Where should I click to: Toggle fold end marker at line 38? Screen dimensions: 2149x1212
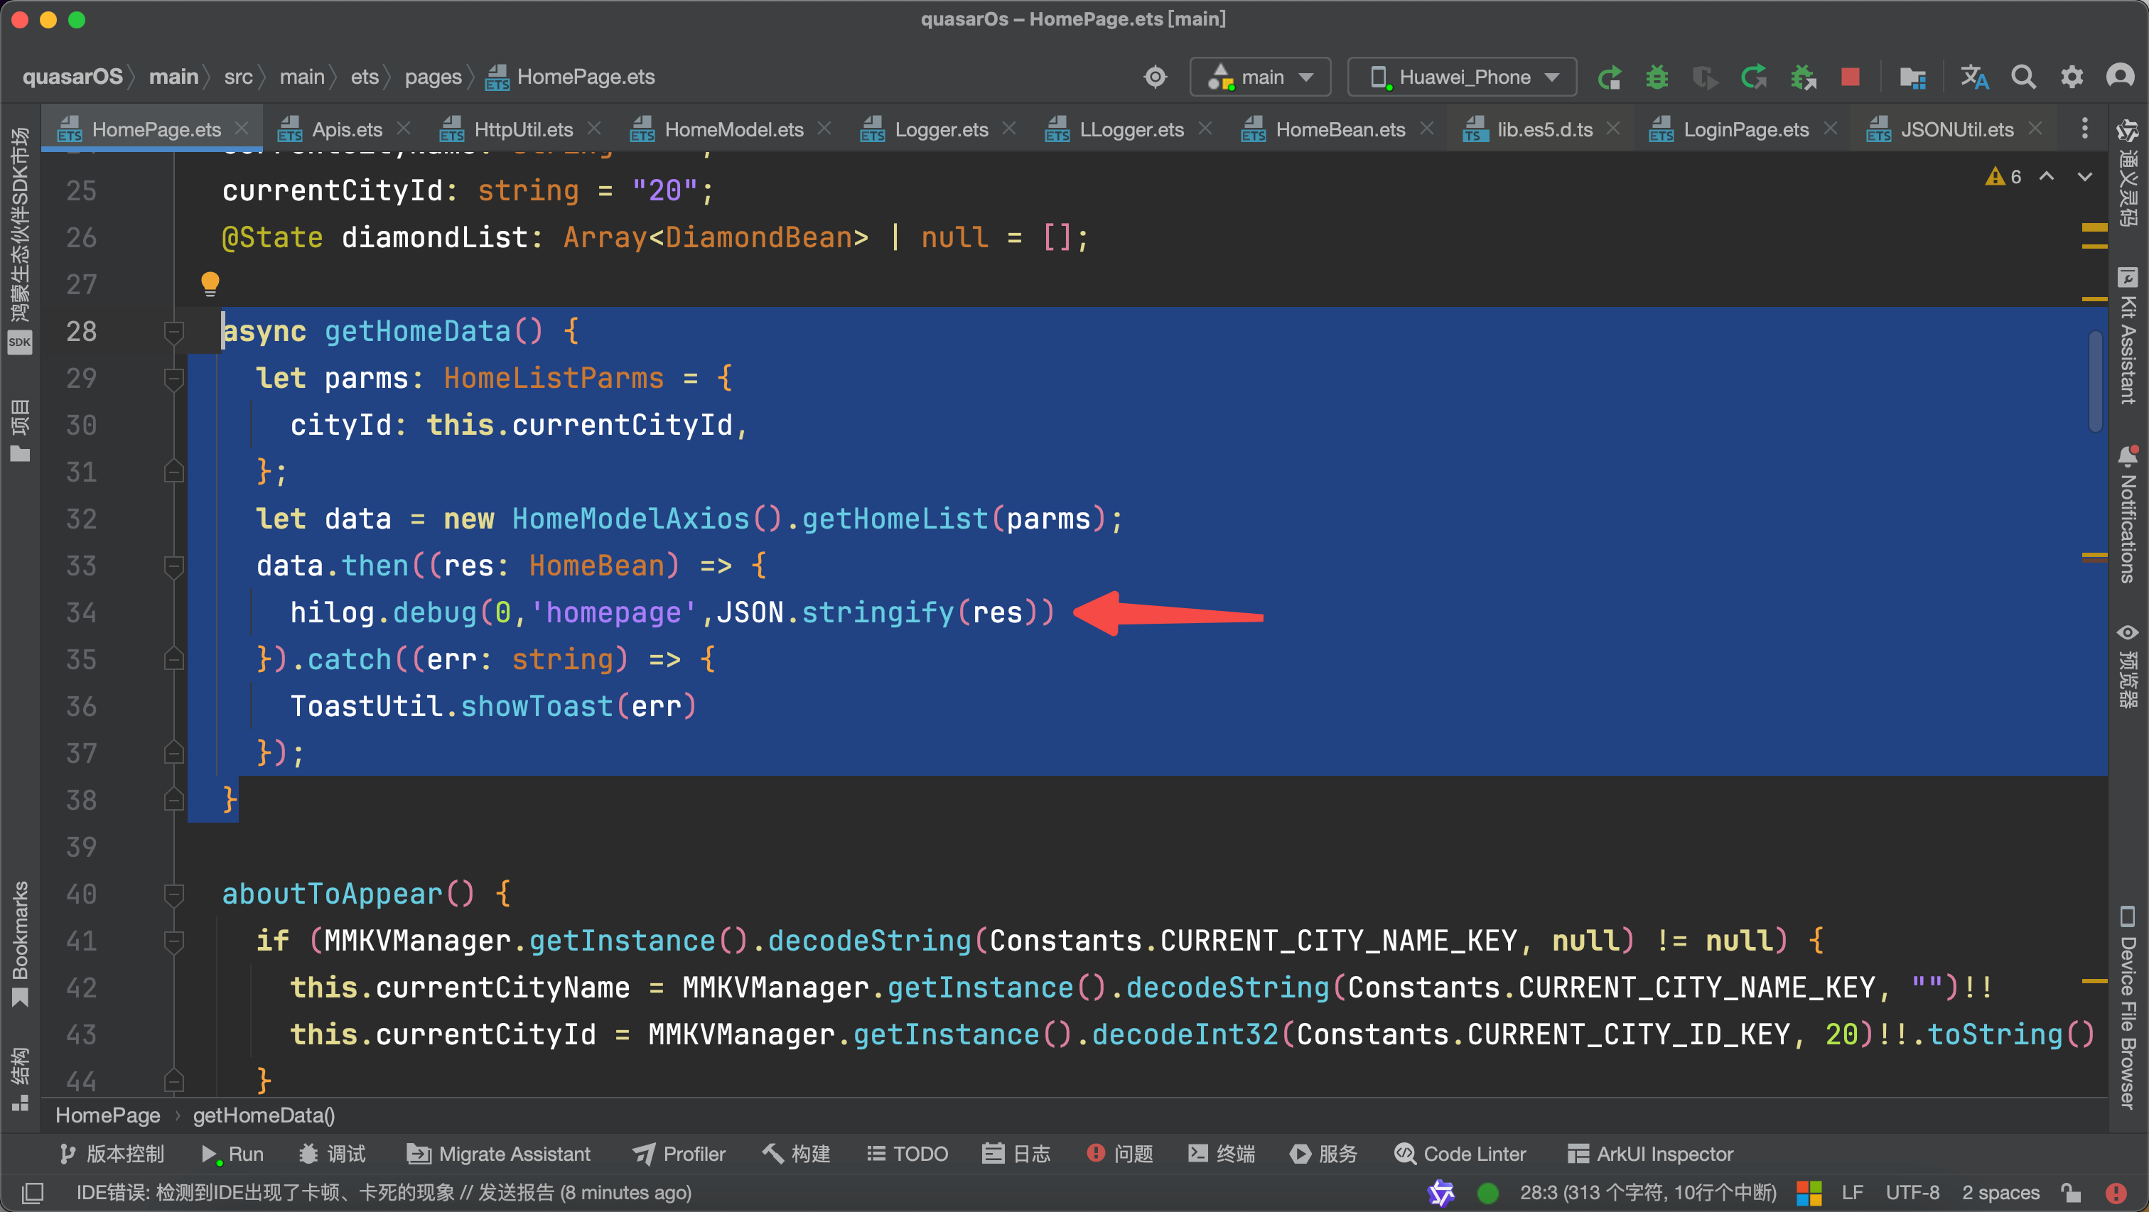click(173, 801)
